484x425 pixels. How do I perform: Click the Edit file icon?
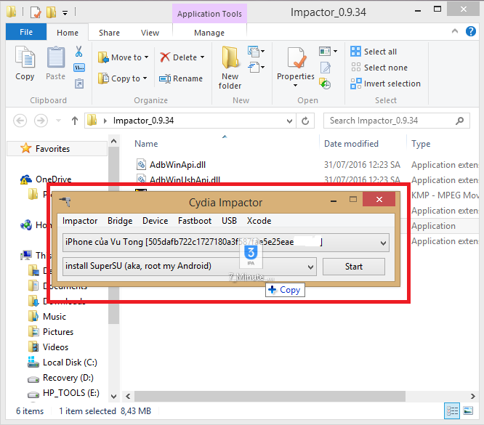[326, 68]
